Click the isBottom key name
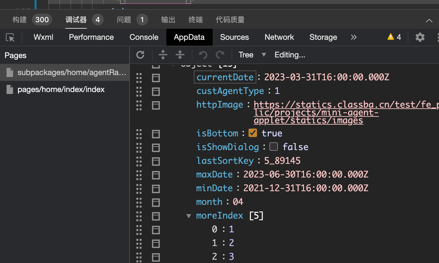The width and height of the screenshot is (439, 263). click(217, 133)
